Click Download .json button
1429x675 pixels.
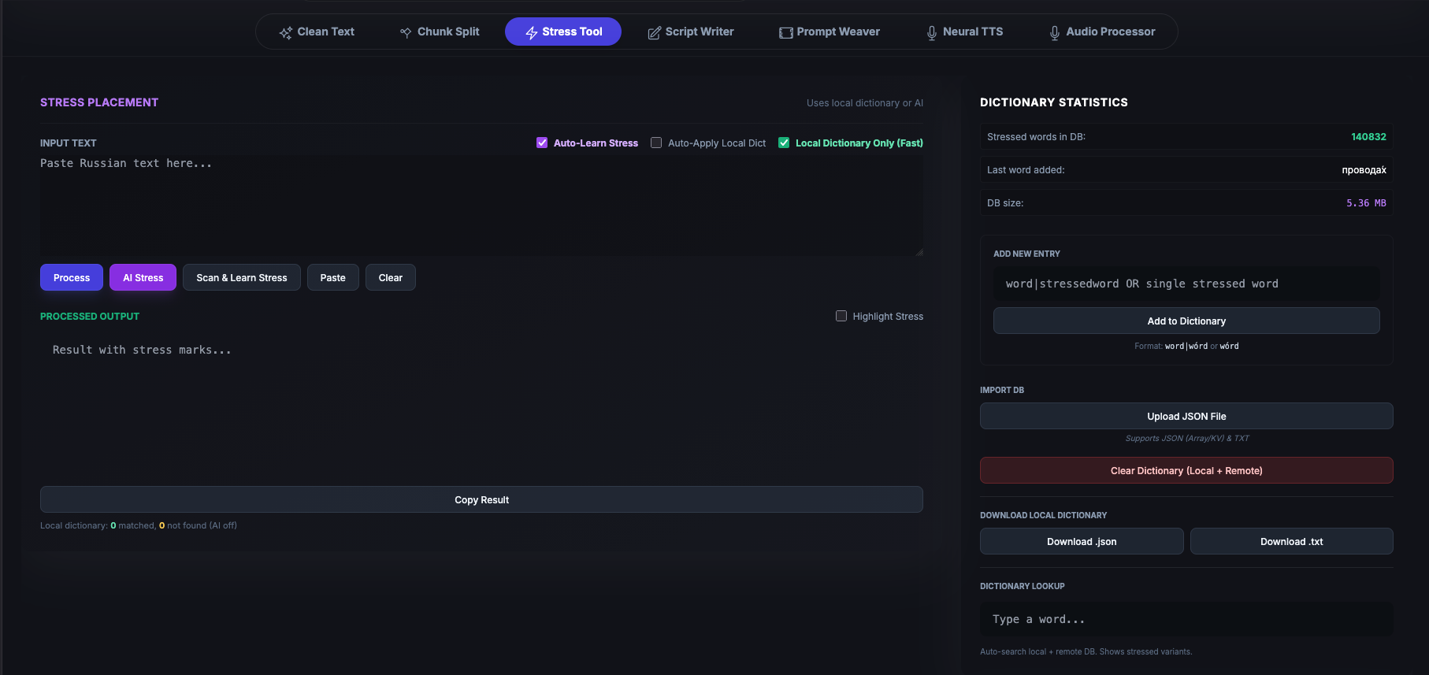point(1082,541)
